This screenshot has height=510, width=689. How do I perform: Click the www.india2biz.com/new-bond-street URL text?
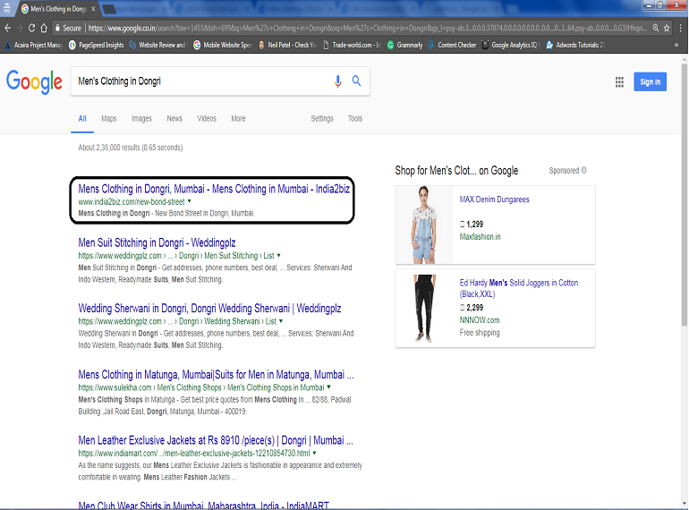point(132,201)
